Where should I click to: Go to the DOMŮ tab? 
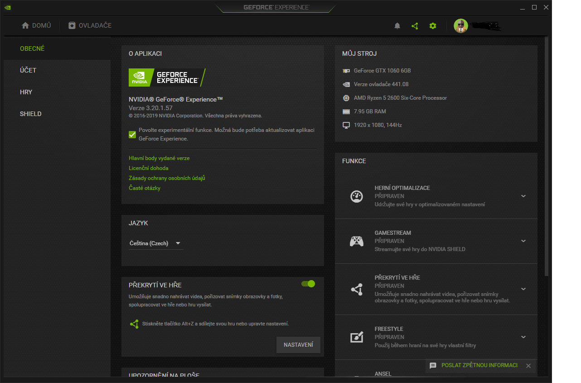[36, 26]
